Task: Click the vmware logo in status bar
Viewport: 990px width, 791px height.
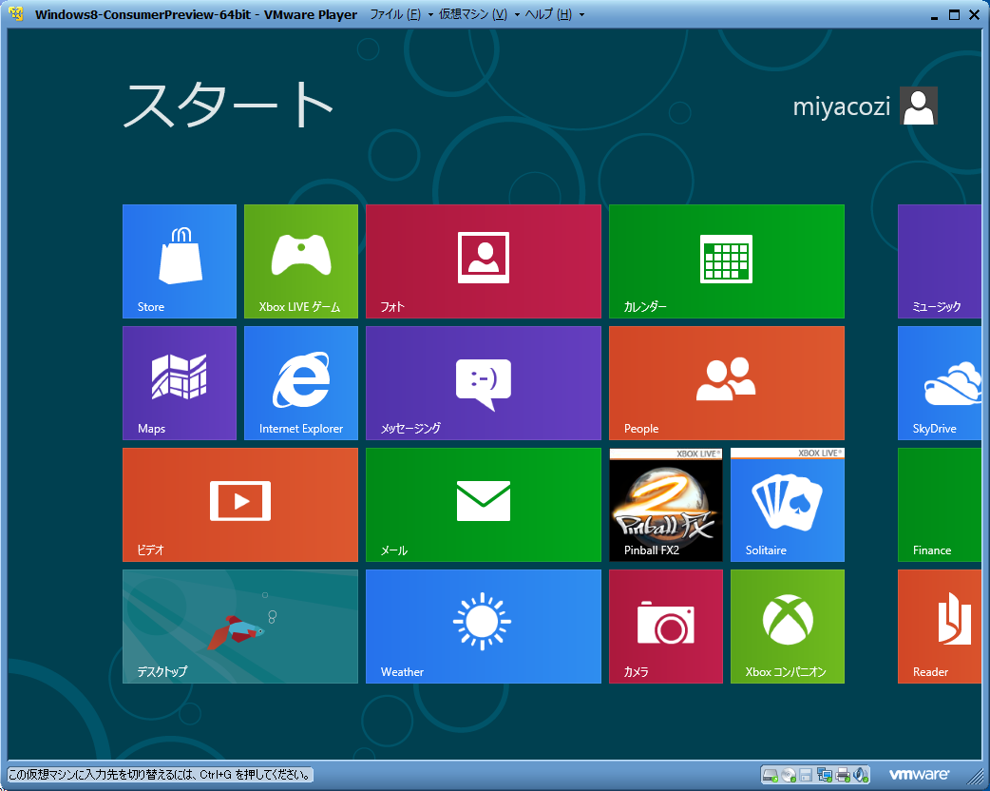Action: [920, 774]
